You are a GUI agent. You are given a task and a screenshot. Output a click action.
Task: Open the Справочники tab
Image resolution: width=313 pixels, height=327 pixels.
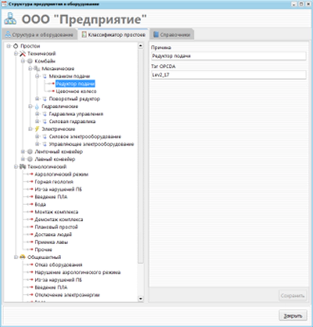[172, 35]
